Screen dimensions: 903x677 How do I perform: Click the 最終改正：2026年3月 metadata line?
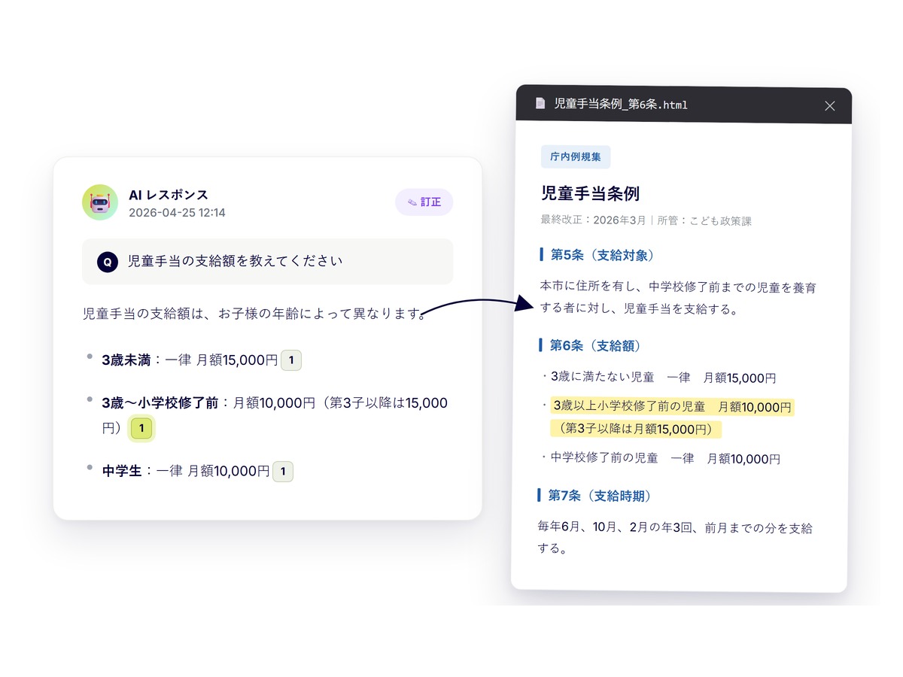(646, 220)
